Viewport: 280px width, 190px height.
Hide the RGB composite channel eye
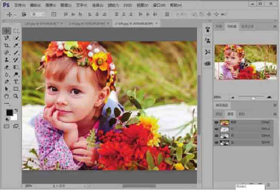point(216,122)
